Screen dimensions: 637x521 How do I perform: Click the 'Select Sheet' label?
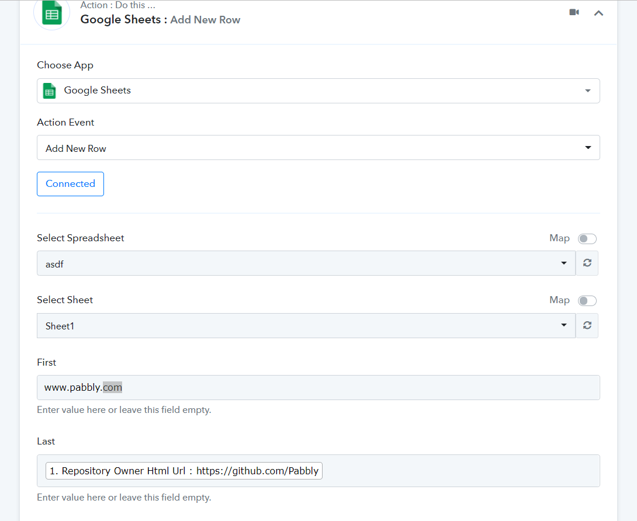tap(65, 300)
